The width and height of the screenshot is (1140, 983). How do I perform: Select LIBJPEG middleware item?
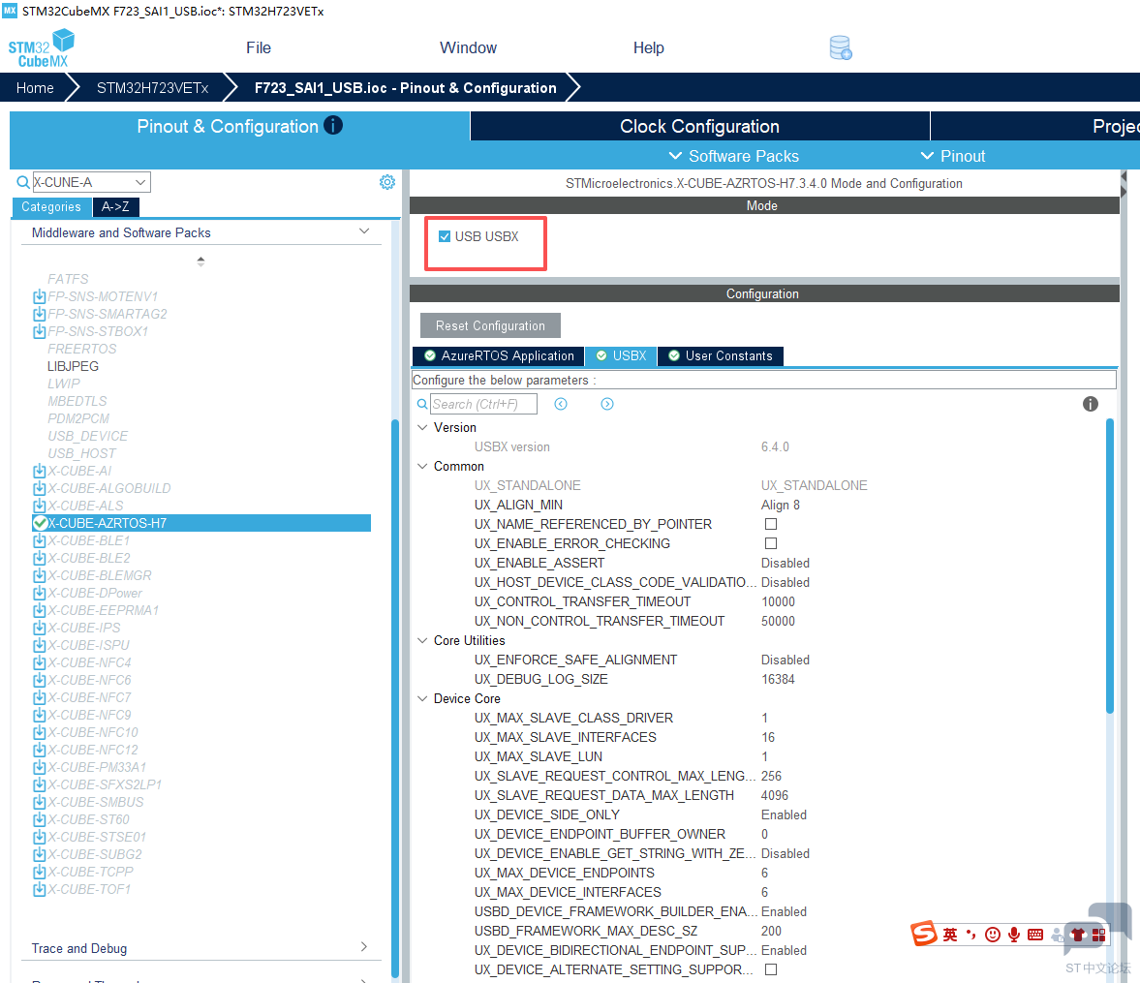(x=73, y=366)
